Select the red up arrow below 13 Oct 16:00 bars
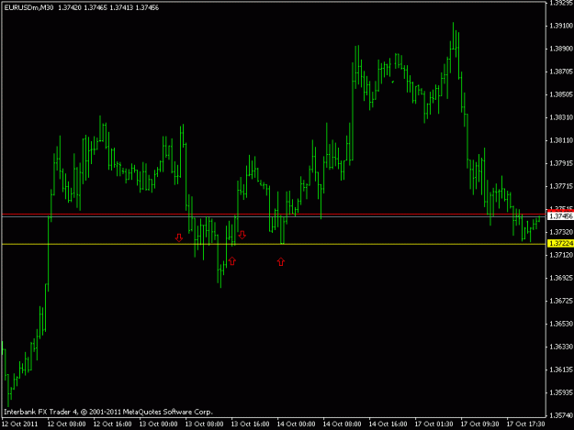Image resolution: width=574 pixels, height=430 pixels. [232, 261]
